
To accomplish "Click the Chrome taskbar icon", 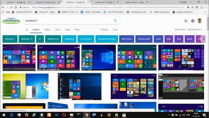I will point(87,115).
